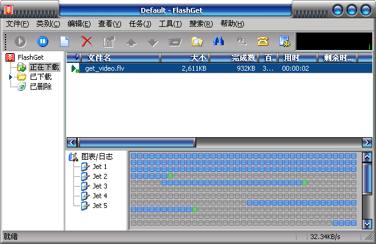Open the 文件(F) menu

click(x=17, y=24)
